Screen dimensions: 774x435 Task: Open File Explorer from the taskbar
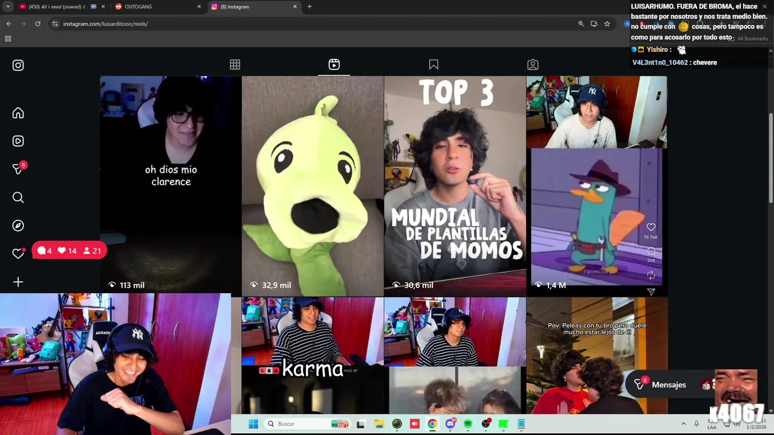point(379,424)
